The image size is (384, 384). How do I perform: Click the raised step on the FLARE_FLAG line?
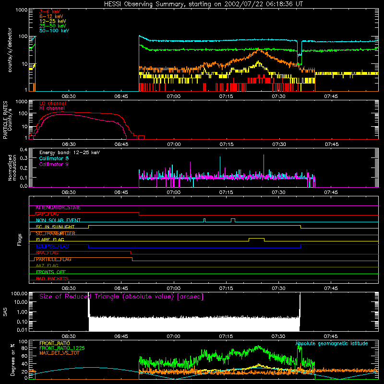[256, 238]
